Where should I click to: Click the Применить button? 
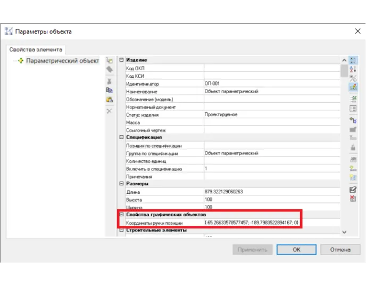252,250
